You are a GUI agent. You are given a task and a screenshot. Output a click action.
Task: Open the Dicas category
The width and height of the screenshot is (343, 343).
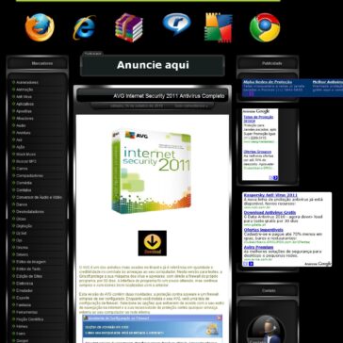(21, 219)
